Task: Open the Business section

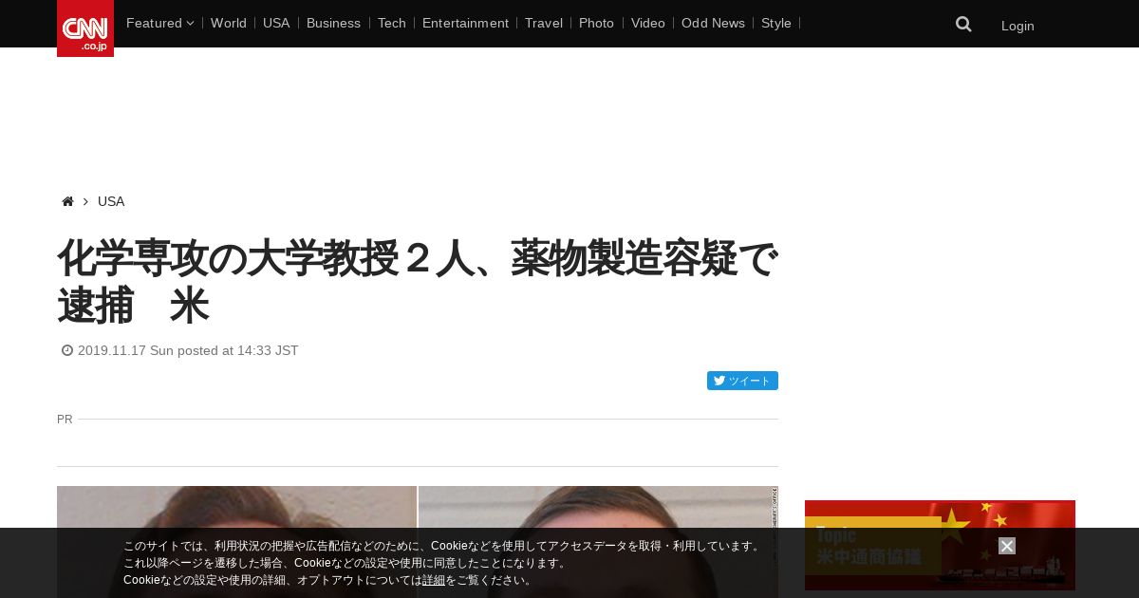Action: click(x=333, y=23)
